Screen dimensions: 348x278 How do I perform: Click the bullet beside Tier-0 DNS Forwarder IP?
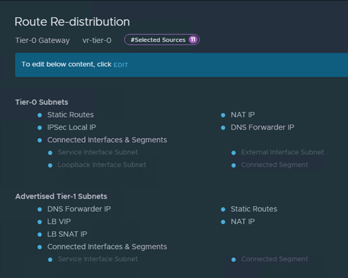tap(224, 128)
